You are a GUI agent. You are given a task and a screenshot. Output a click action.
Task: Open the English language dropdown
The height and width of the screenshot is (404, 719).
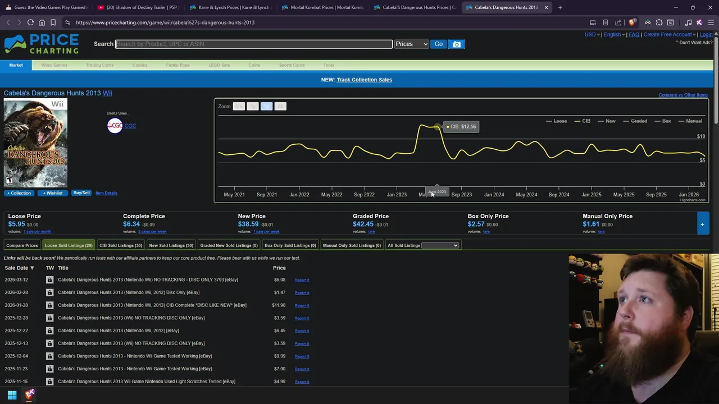[x=614, y=34]
